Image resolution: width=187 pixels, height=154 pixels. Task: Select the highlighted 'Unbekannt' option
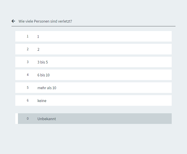(x=47, y=119)
